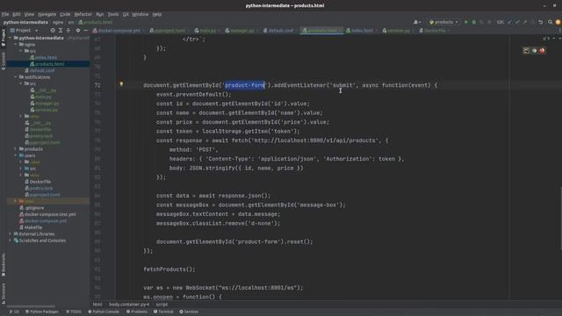
Task: Click the script breadcrumb at editor bottom
Action: (162, 305)
